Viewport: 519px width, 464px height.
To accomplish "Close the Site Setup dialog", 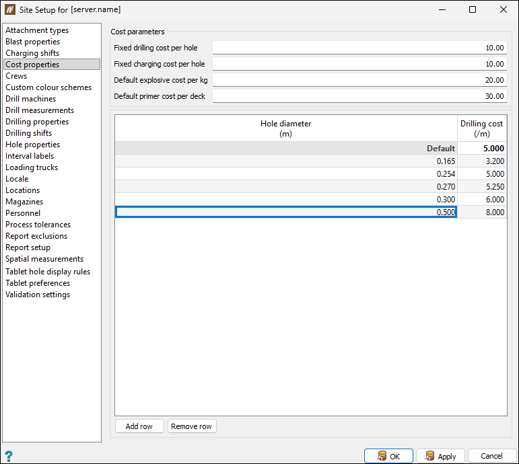I will 504,9.
